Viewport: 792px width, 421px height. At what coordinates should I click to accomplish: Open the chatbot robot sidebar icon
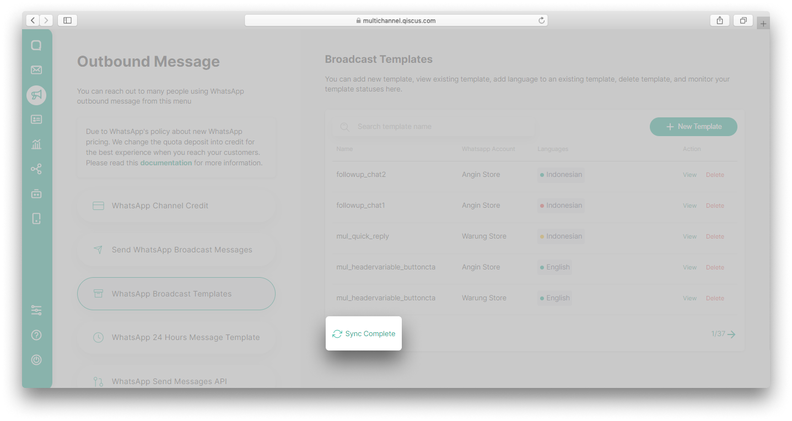click(x=36, y=194)
